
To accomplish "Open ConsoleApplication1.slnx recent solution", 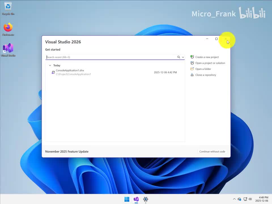I will [x=114, y=72].
